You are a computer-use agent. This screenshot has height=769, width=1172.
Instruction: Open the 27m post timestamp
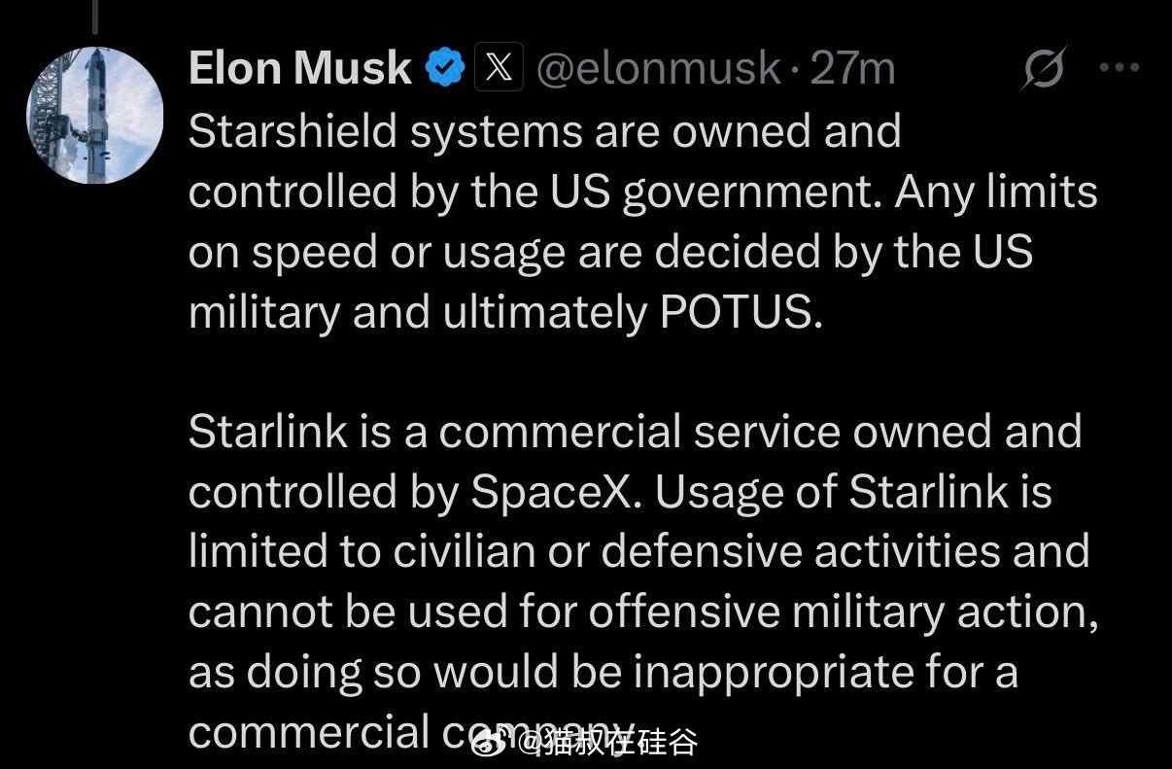(x=851, y=69)
